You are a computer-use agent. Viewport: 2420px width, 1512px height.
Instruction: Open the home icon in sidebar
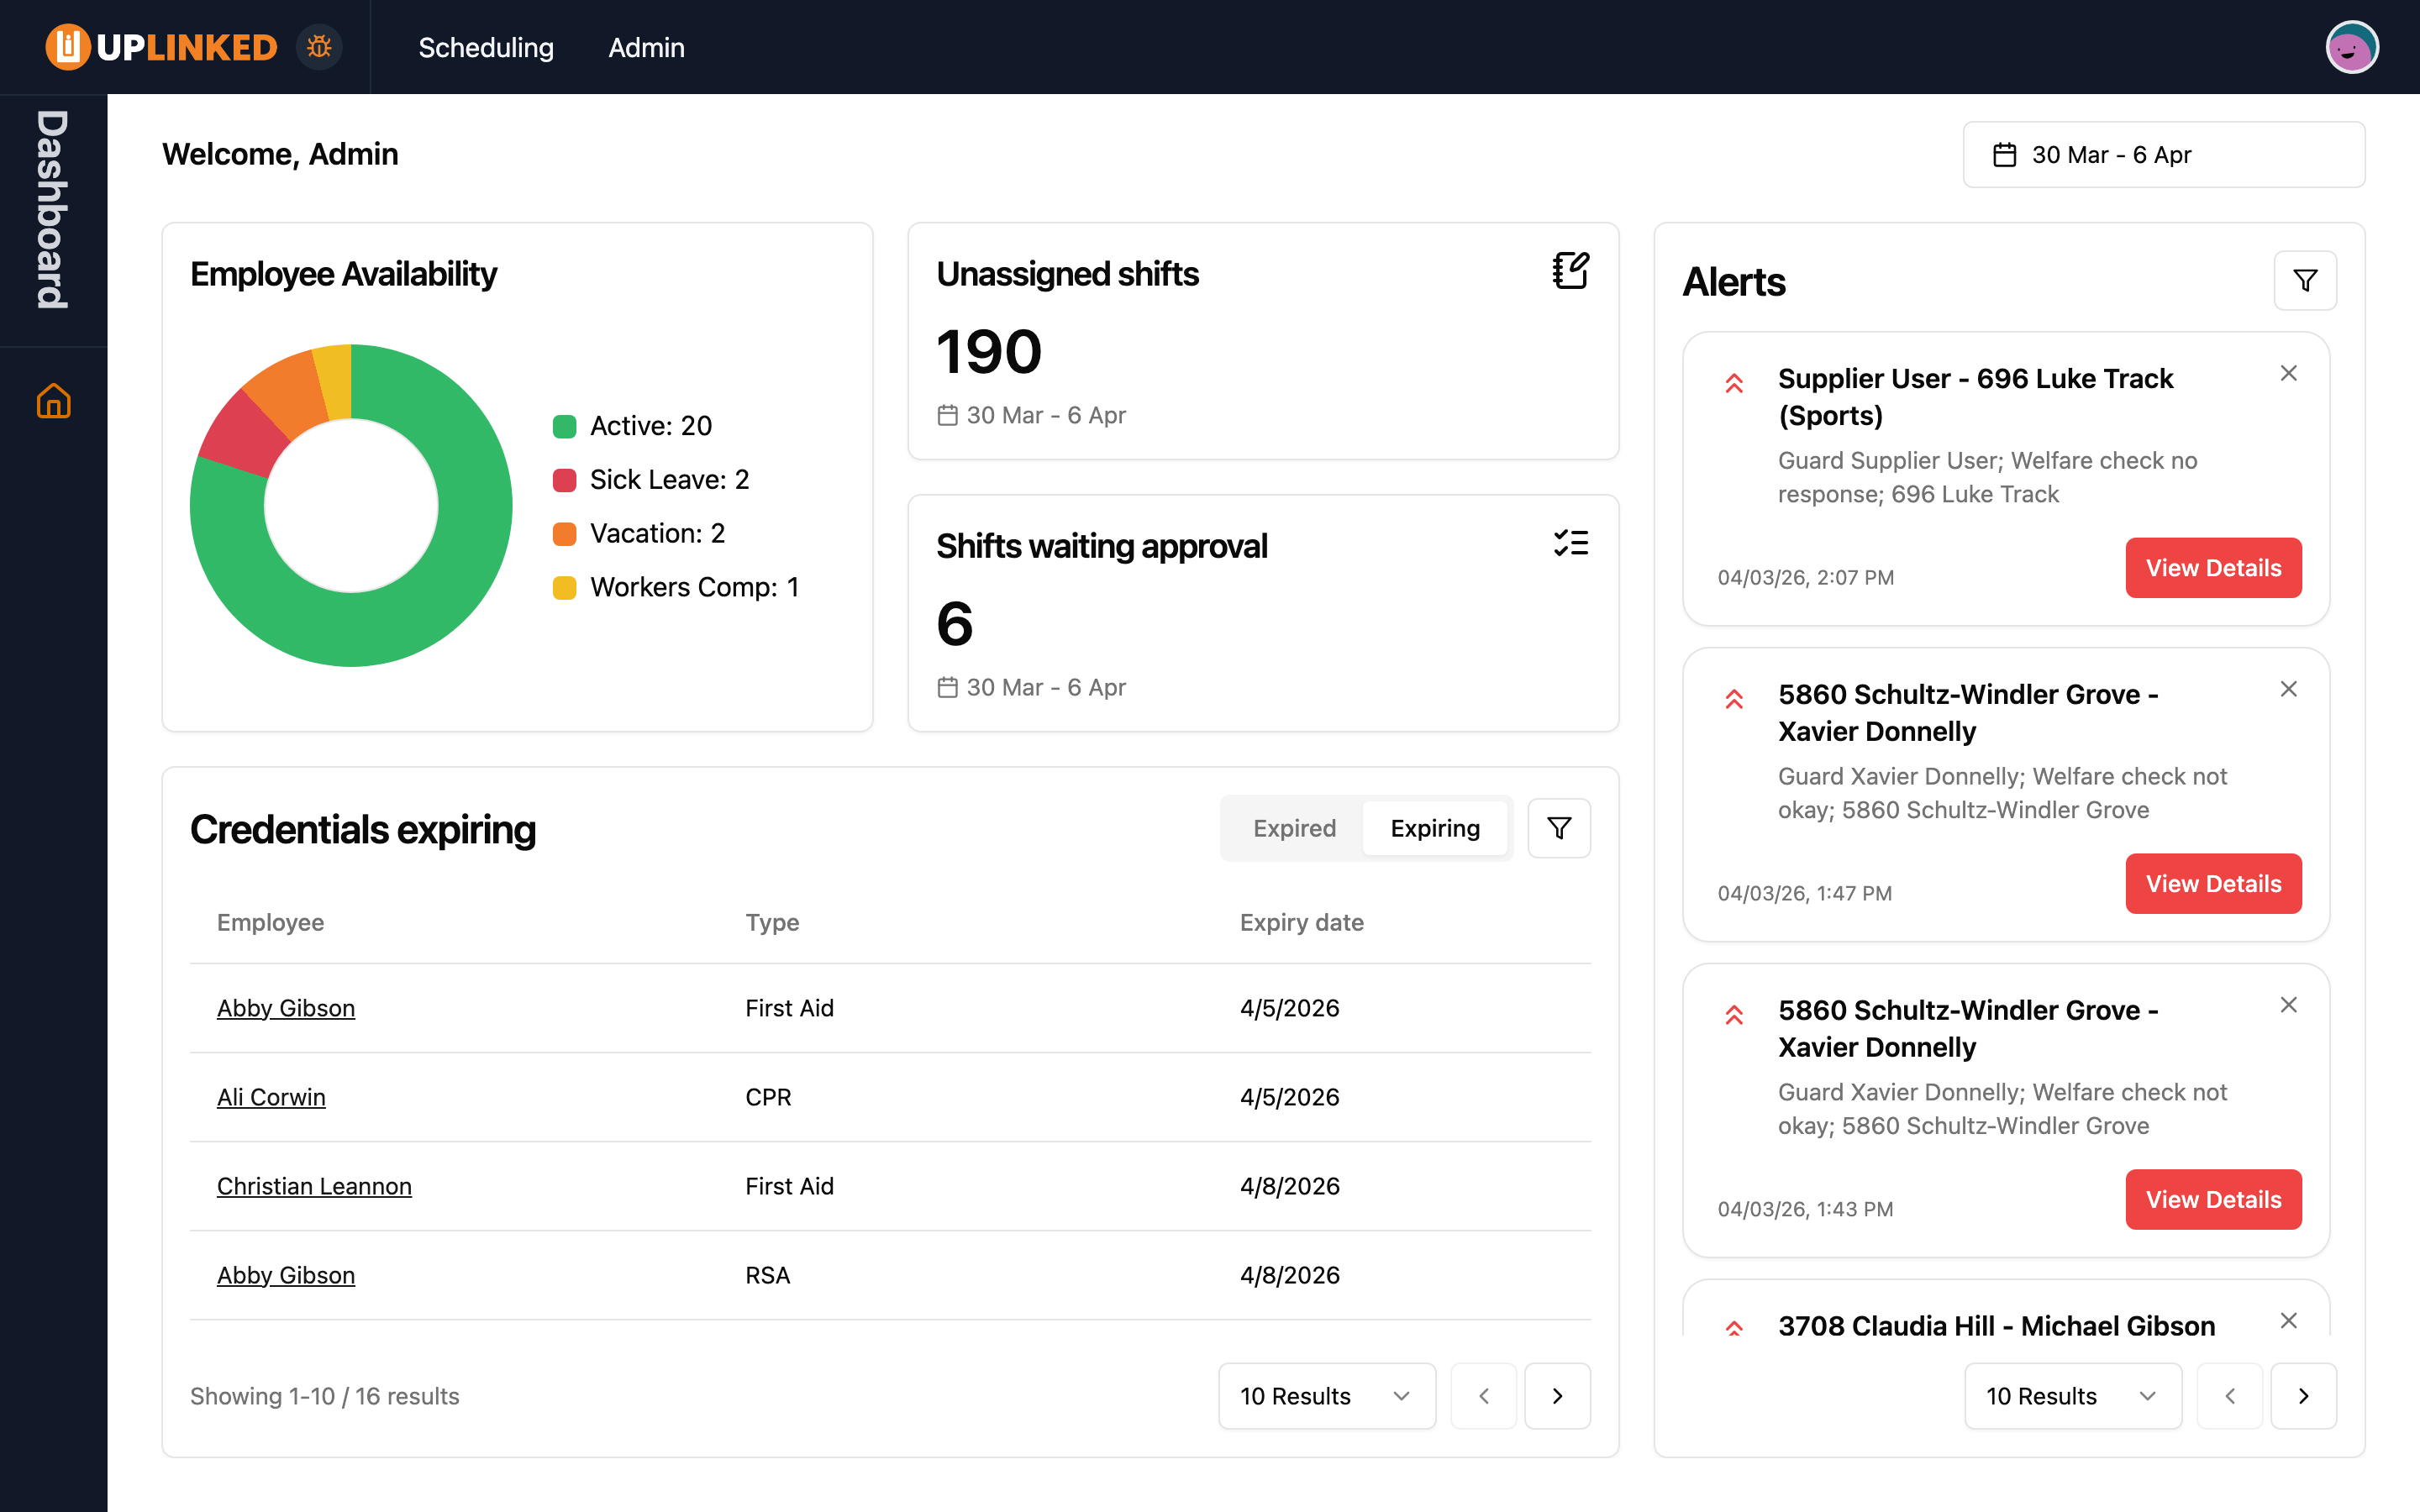click(54, 401)
